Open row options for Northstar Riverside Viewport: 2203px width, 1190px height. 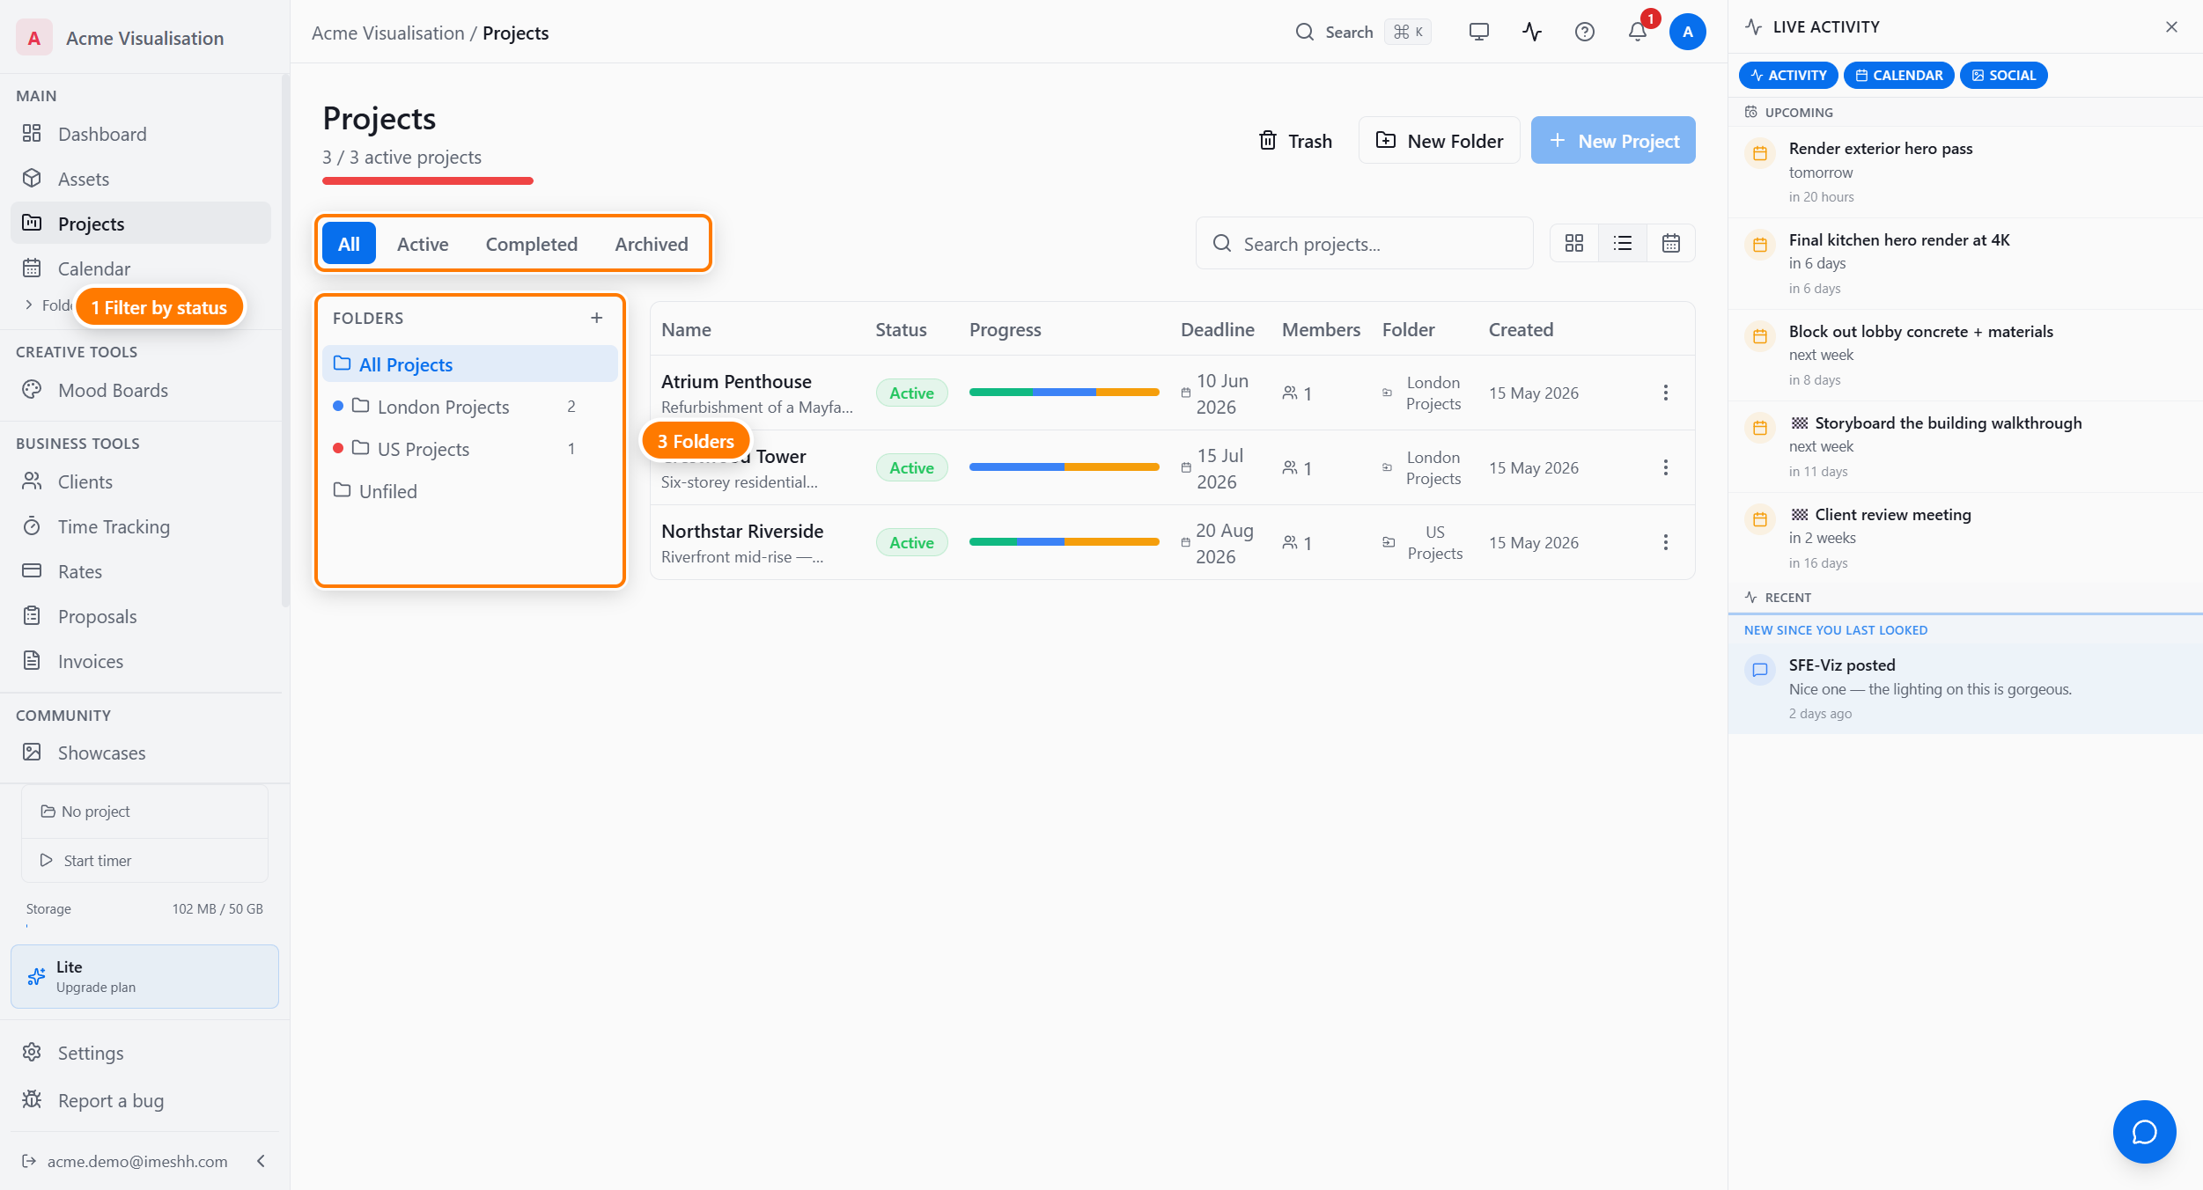1665,542
